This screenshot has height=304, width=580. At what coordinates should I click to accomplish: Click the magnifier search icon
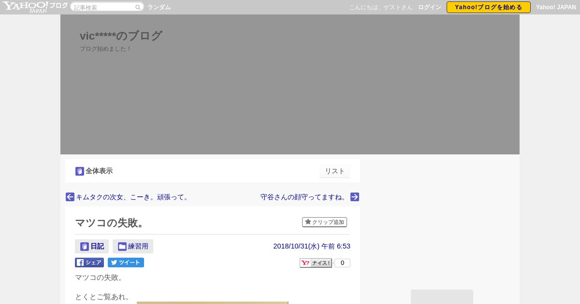point(138,7)
